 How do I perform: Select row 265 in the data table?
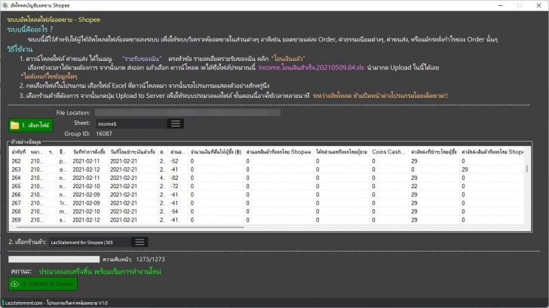pos(267,186)
